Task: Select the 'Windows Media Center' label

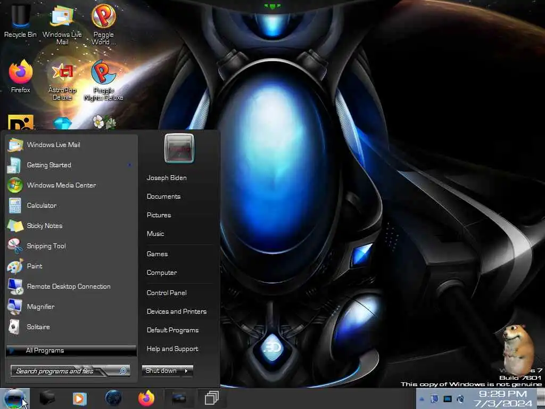Action: 62,185
